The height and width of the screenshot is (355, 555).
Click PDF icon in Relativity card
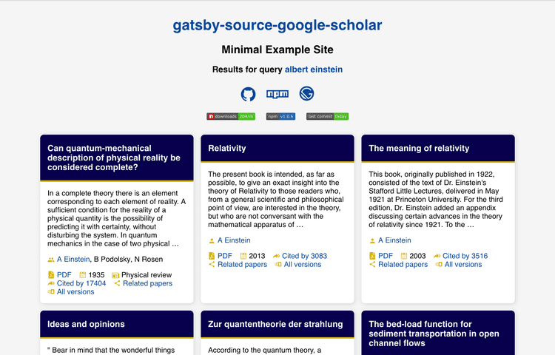[212, 256]
